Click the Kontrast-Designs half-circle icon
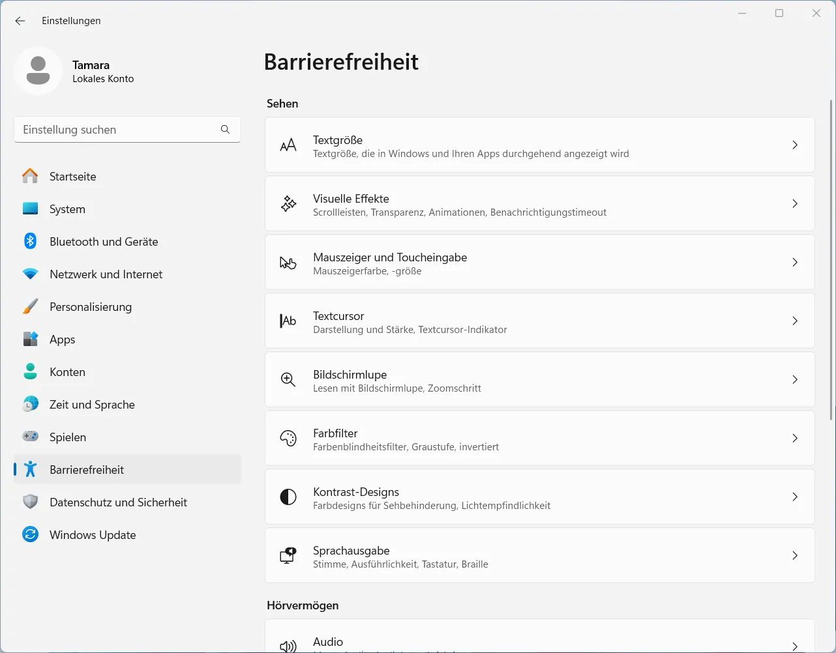Screen dimensions: 836x653 click(x=288, y=497)
